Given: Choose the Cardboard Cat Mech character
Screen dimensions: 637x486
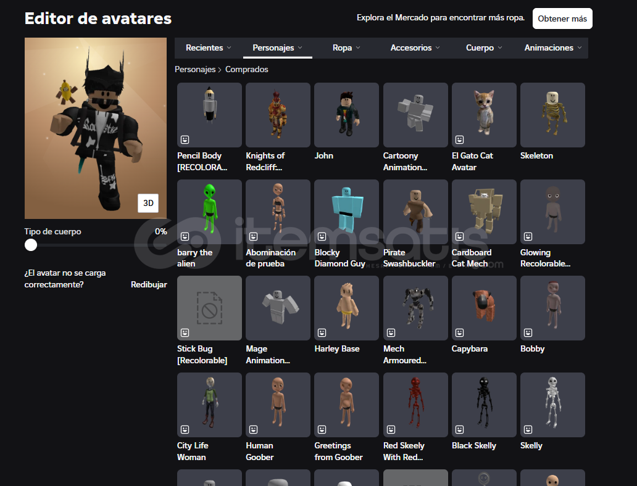Looking at the screenshot, I should [x=485, y=212].
